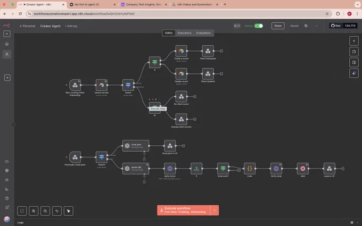Open workflow history clock icon
The width and height of the screenshot is (362, 226).
306,26
